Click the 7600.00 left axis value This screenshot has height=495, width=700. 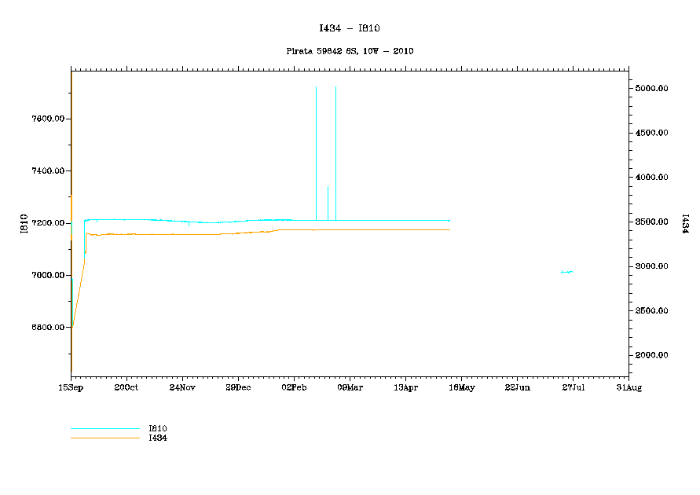[x=46, y=119]
